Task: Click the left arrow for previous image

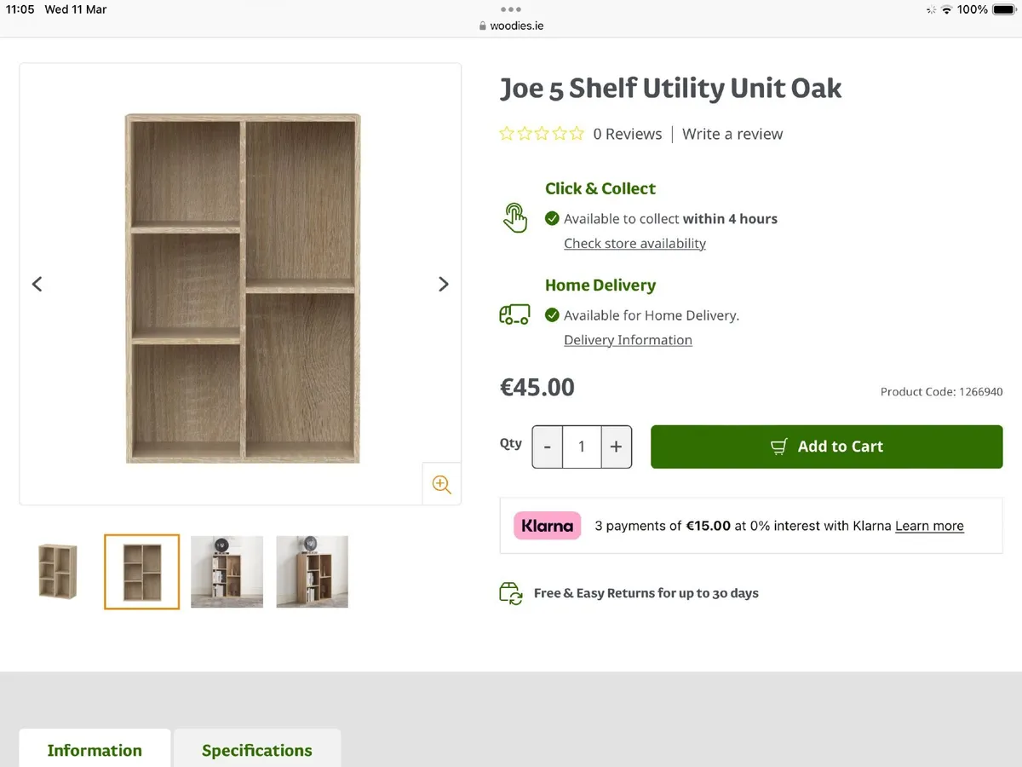Action: pos(37,284)
